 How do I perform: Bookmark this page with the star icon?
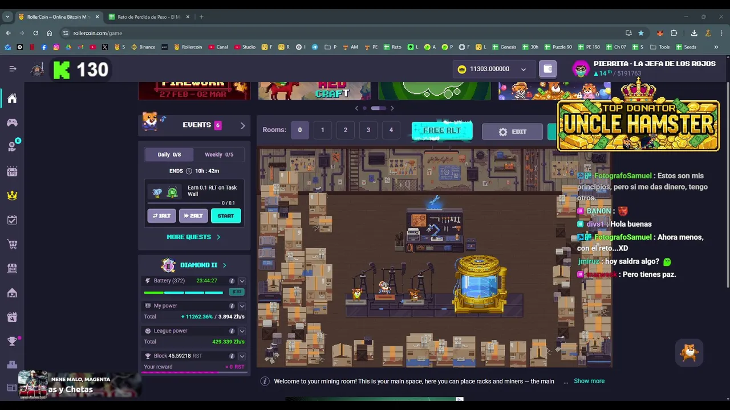click(641, 33)
